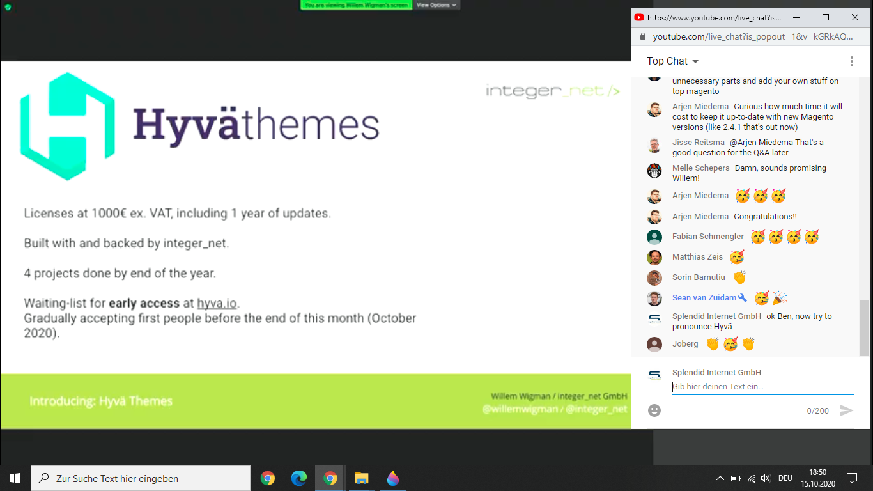Click Sorin Barnutiu's avatar
873x491 pixels.
654,278
